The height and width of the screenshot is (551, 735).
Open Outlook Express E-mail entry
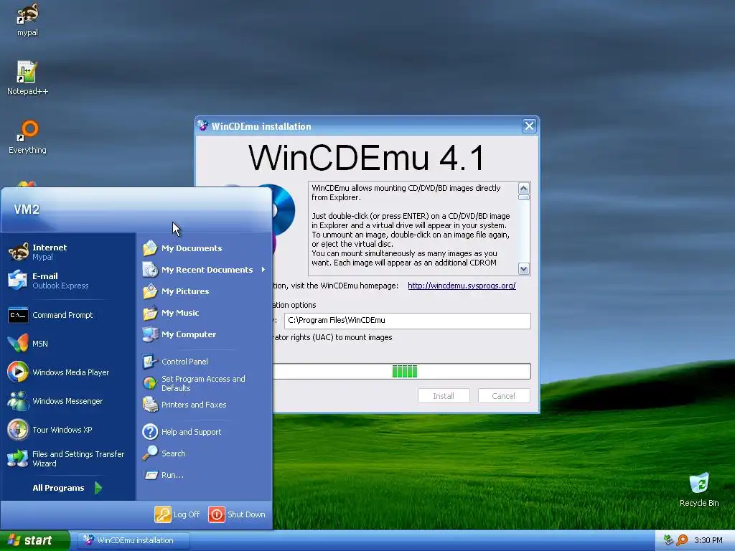[70, 281]
